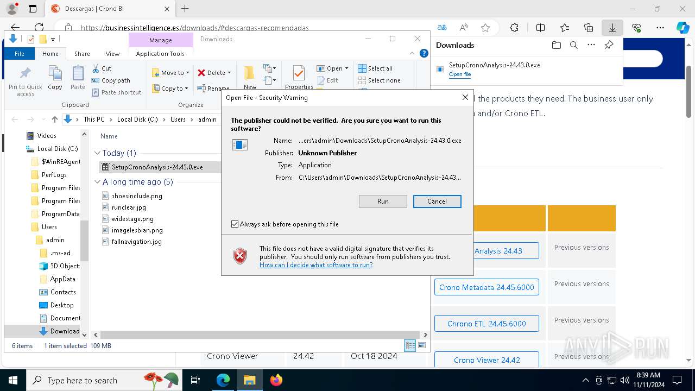The image size is (695, 391).
Task: Open the Move to dropdown
Action: point(170,73)
